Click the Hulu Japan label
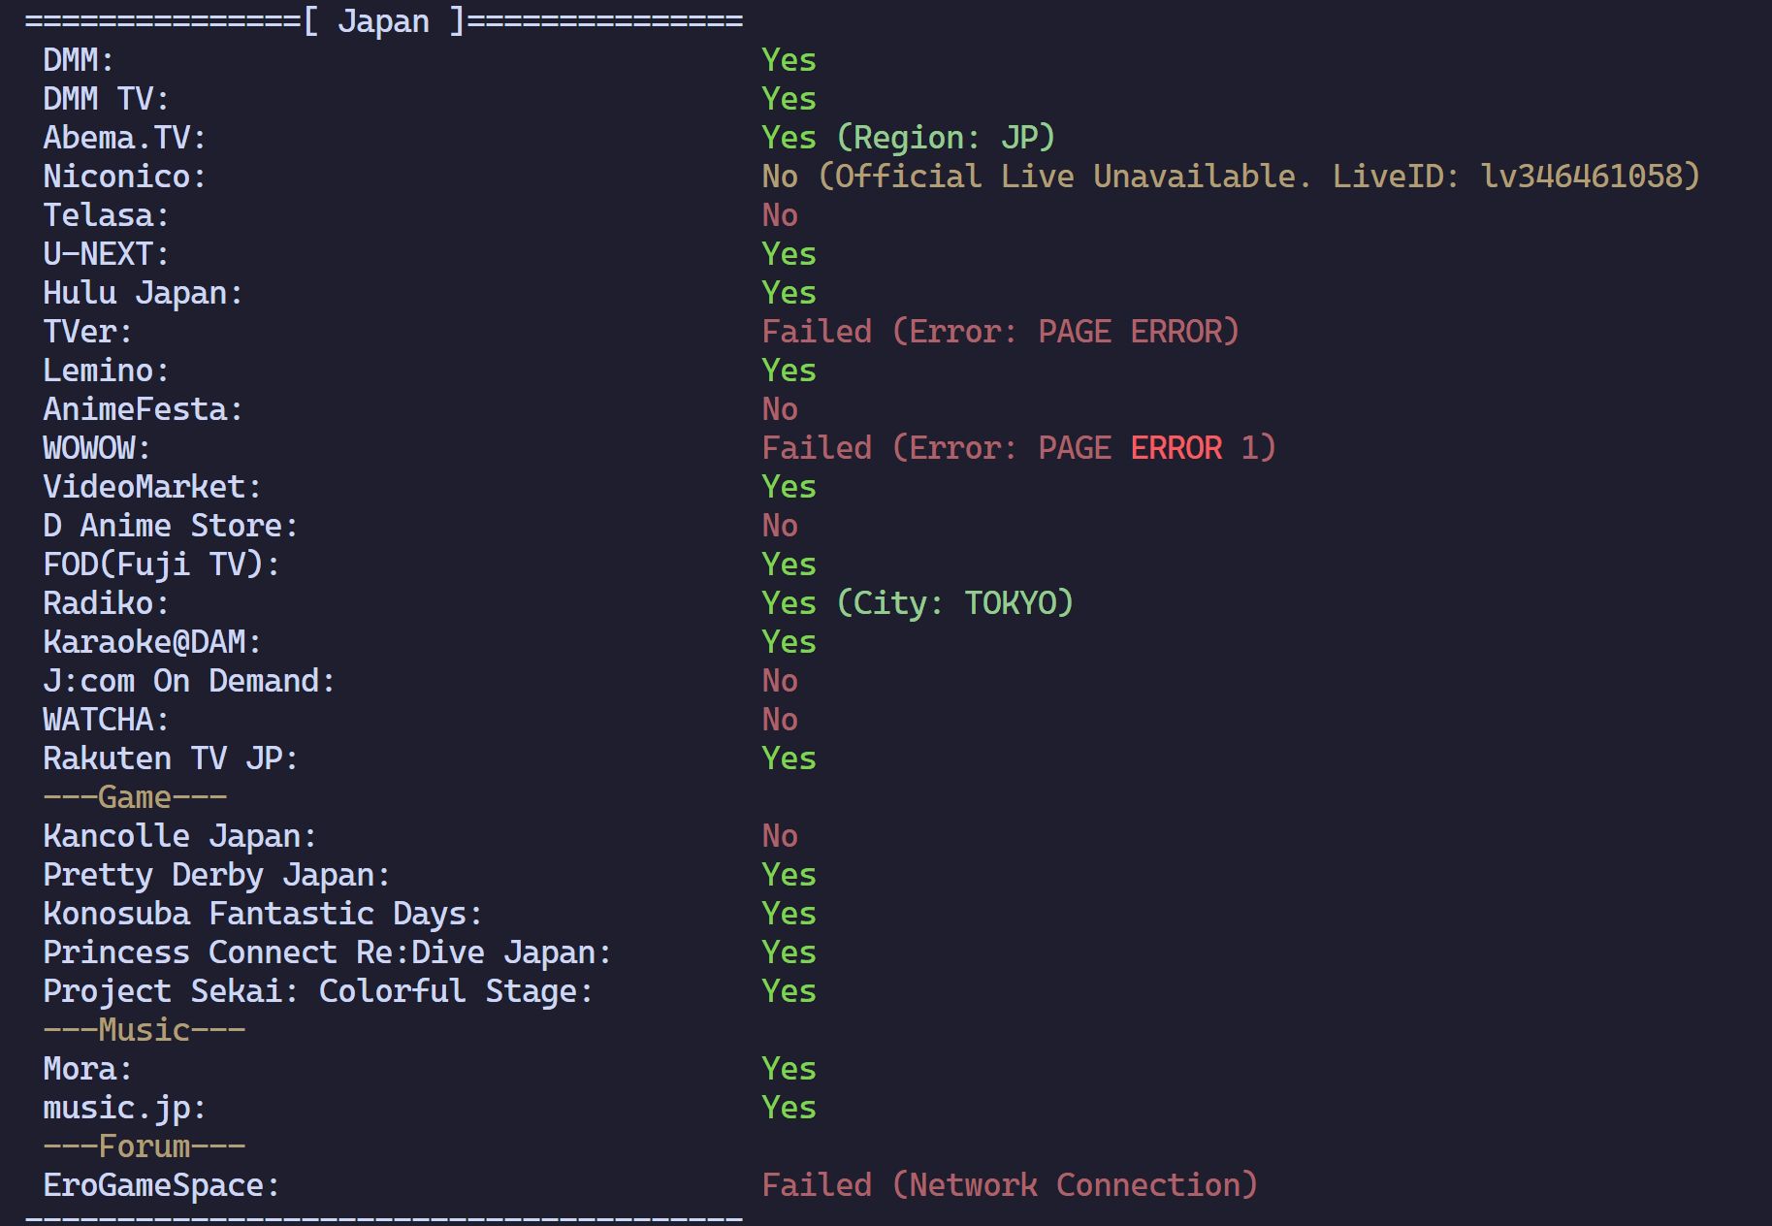The height and width of the screenshot is (1226, 1772). click(144, 293)
